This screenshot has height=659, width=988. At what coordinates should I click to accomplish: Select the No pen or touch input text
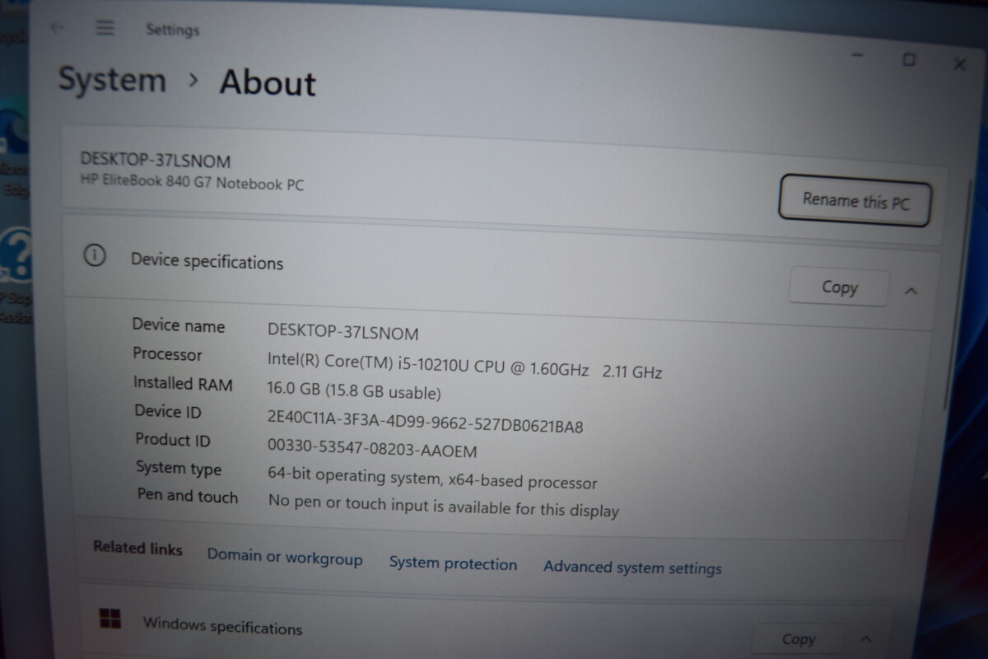click(x=443, y=505)
